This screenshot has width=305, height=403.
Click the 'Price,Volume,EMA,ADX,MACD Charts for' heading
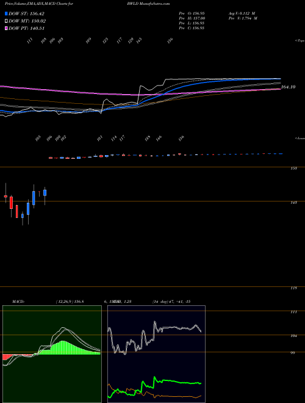pos(38,4)
